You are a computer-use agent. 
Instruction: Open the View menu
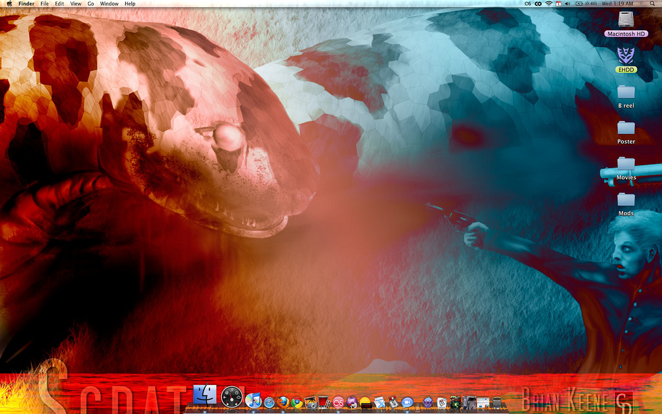pos(76,3)
